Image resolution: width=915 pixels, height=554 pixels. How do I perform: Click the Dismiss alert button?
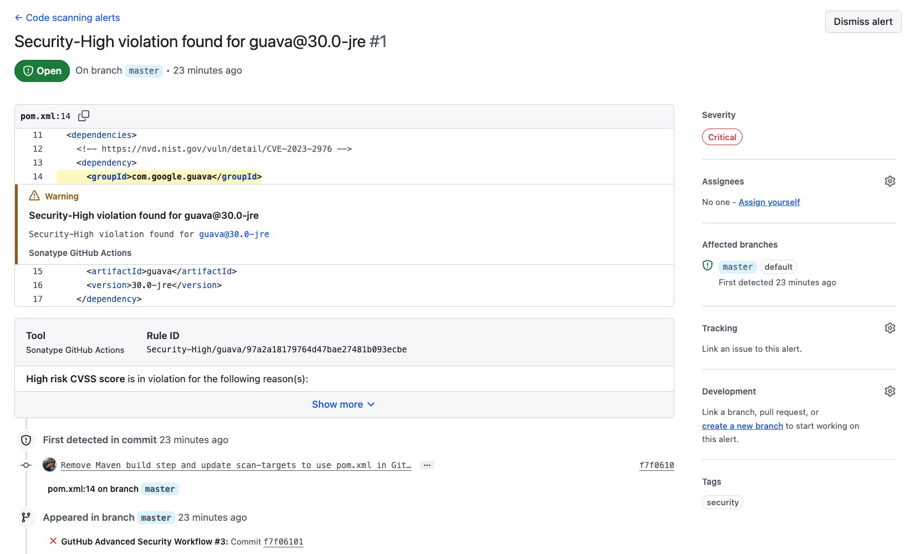point(863,22)
